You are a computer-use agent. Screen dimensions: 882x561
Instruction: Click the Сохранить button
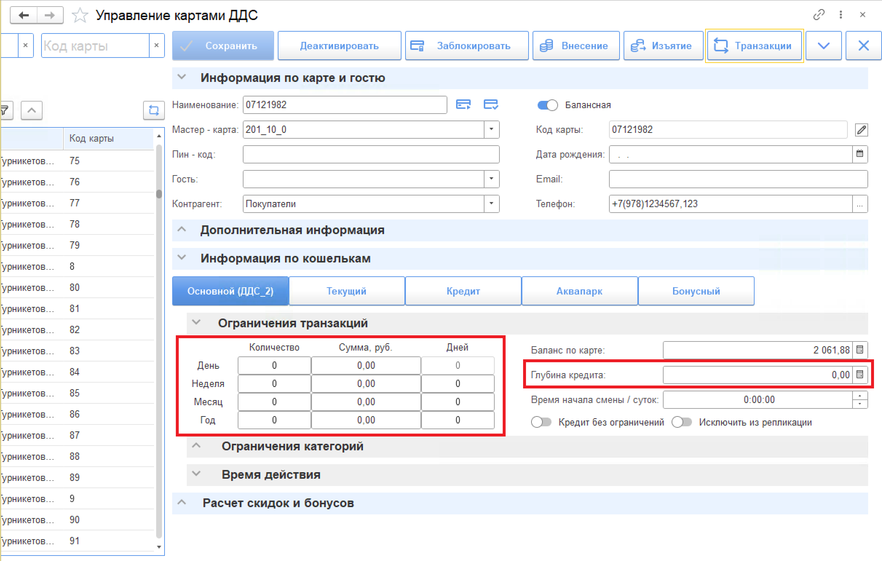point(223,46)
